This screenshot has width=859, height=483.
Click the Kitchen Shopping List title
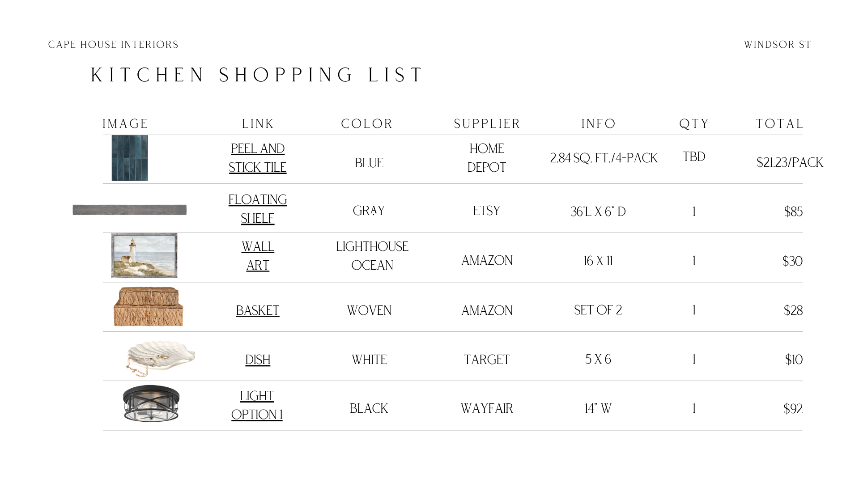pos(257,75)
